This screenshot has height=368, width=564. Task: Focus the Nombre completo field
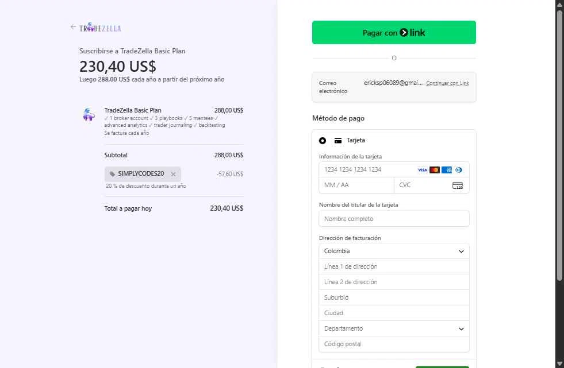pos(394,219)
